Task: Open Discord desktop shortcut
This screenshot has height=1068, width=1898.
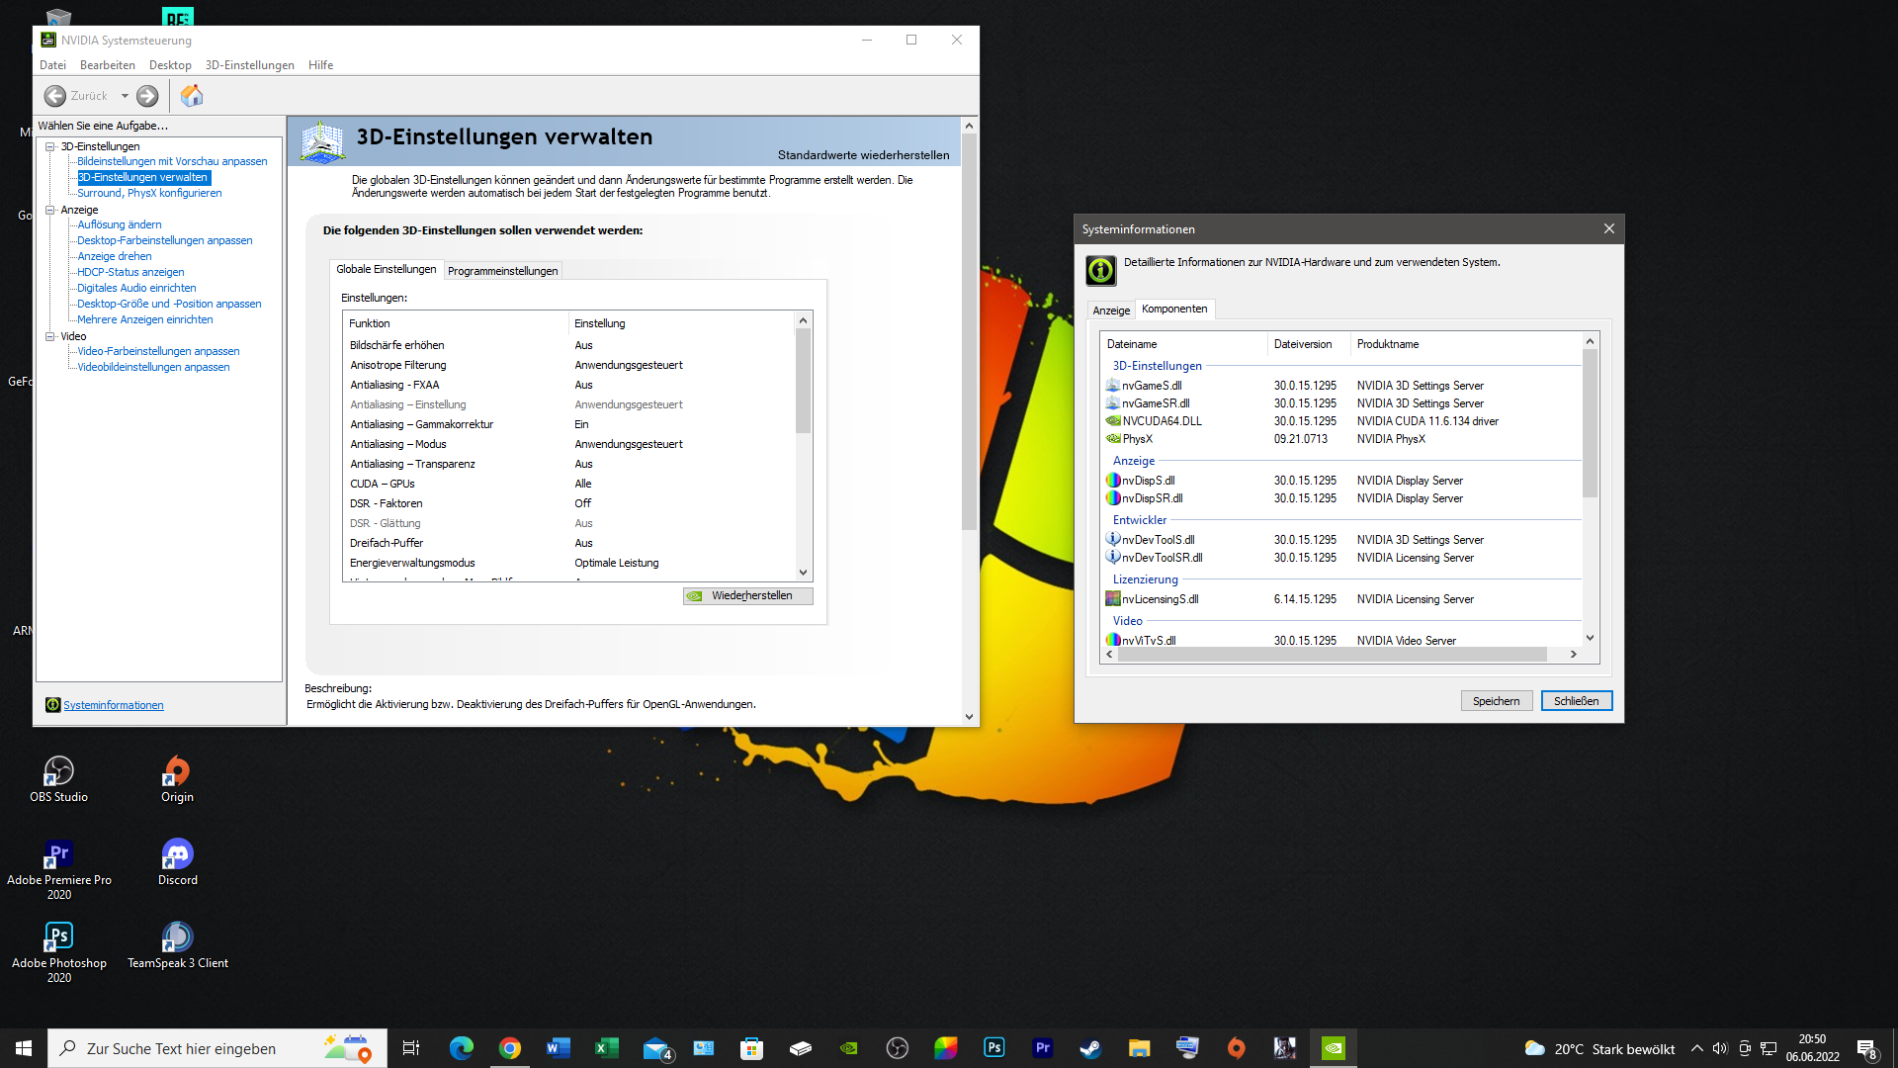Action: click(x=177, y=855)
